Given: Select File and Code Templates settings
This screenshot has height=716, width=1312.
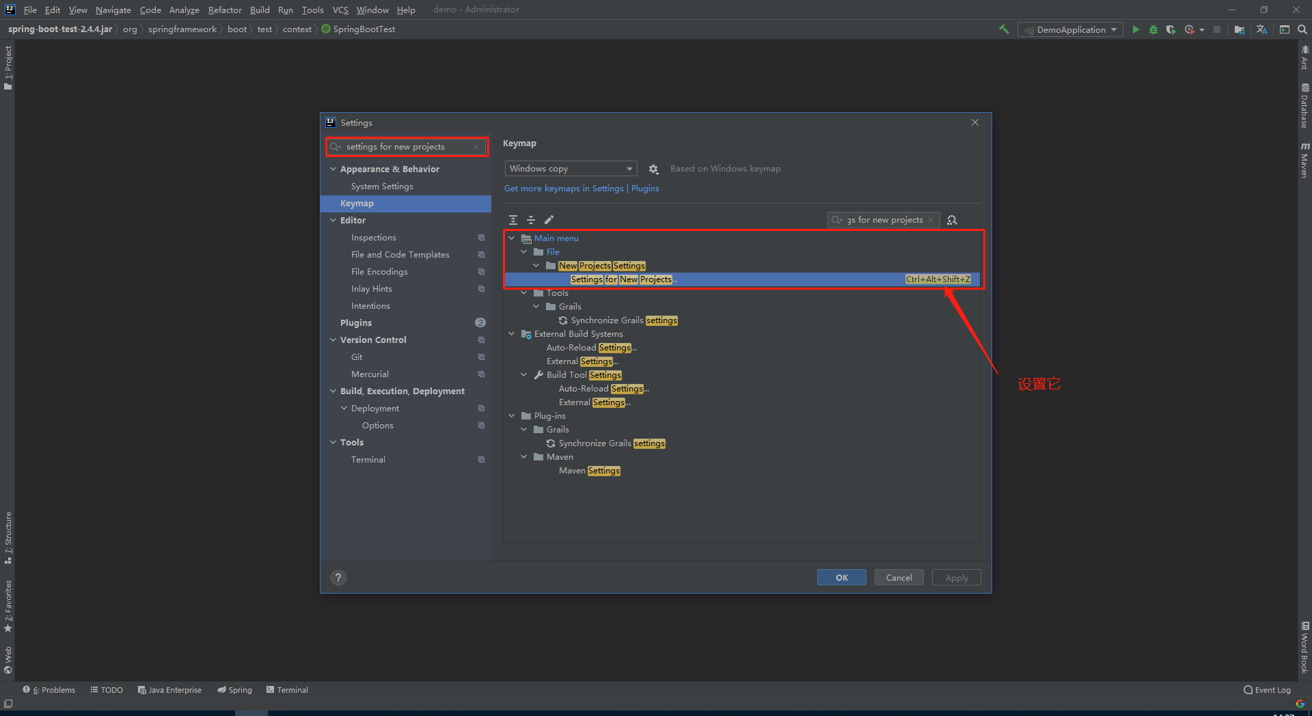Looking at the screenshot, I should pyautogui.click(x=400, y=255).
